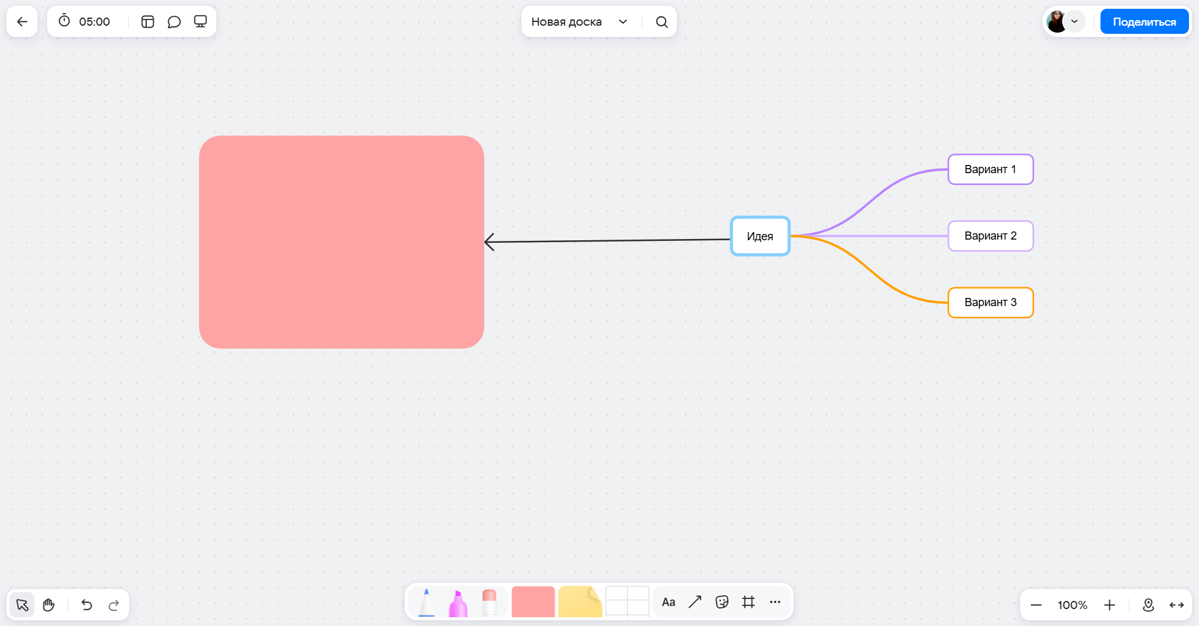Select the Aa text tool
Viewport: 1199px width, 626px height.
point(669,602)
